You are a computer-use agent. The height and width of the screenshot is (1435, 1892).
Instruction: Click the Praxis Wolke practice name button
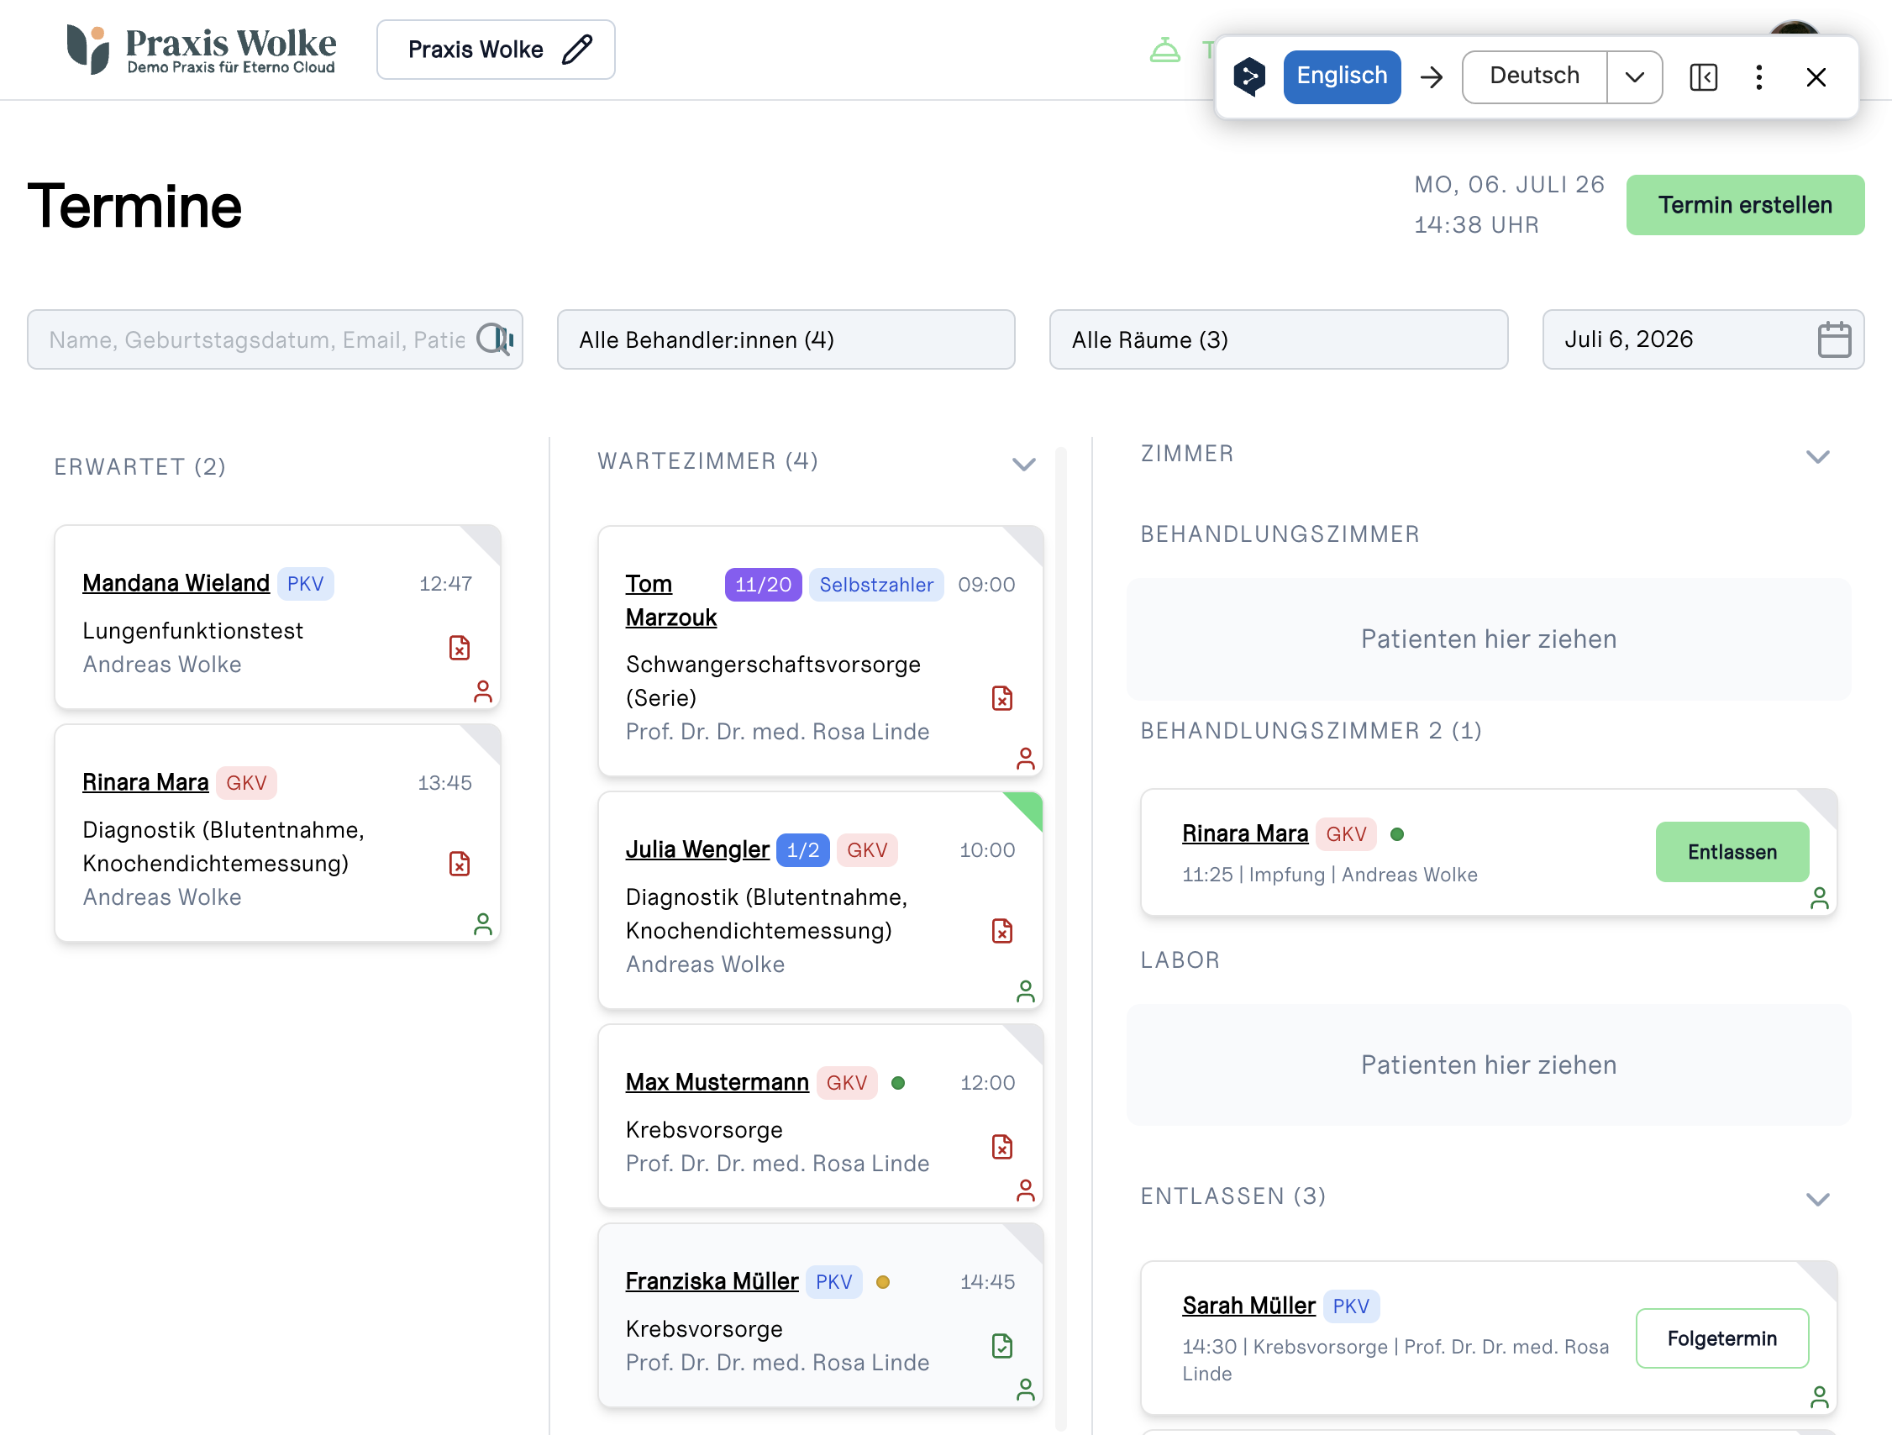[x=495, y=50]
